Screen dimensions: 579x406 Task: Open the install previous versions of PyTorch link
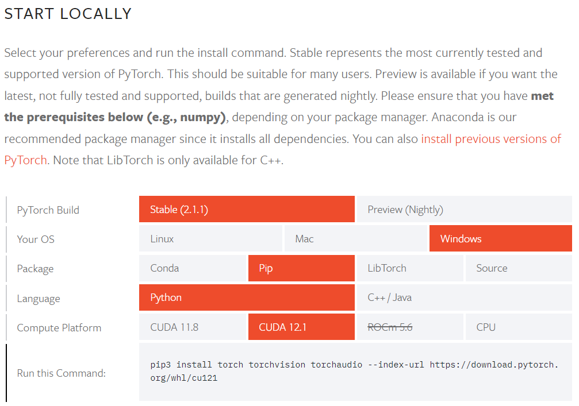[490, 139]
